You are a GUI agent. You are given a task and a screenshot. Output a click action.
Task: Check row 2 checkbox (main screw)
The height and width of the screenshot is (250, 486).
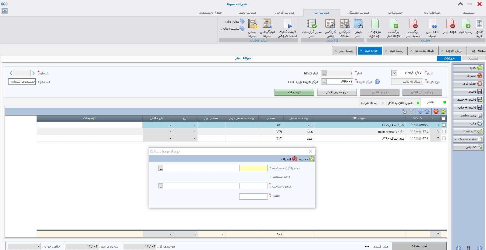[444, 132]
